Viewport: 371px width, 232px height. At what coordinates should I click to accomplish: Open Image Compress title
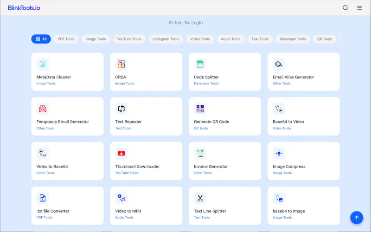289,167
